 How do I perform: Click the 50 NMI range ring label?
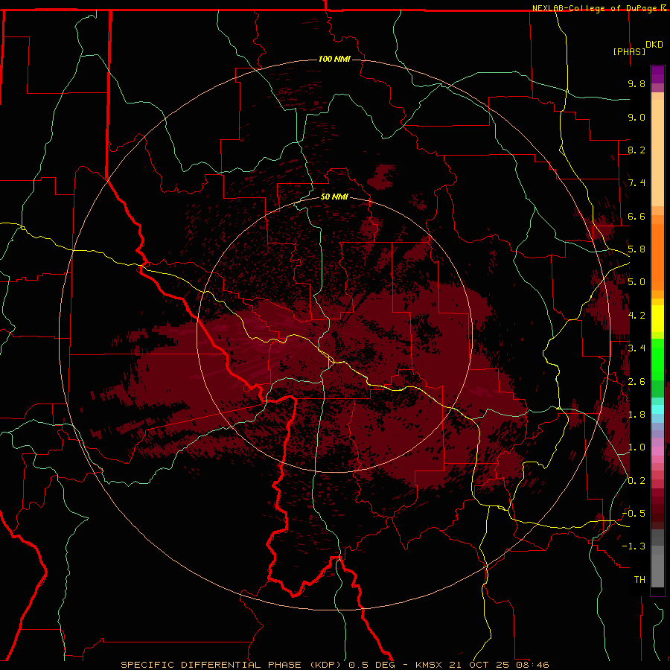tap(334, 197)
